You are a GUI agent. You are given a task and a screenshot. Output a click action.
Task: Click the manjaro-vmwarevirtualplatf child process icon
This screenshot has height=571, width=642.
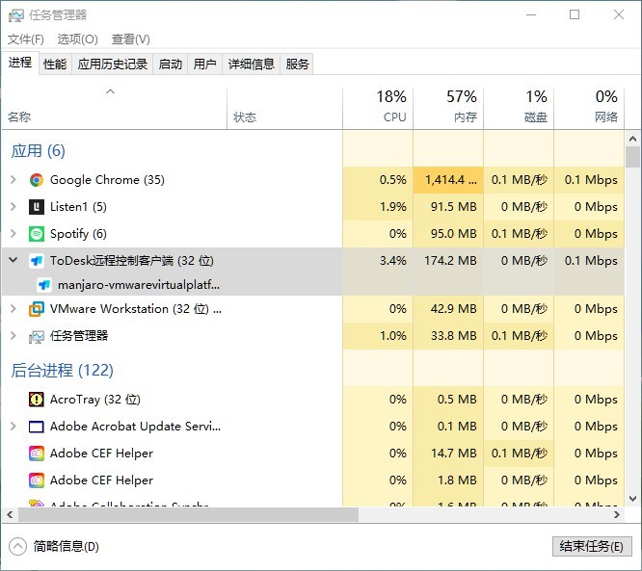(44, 285)
